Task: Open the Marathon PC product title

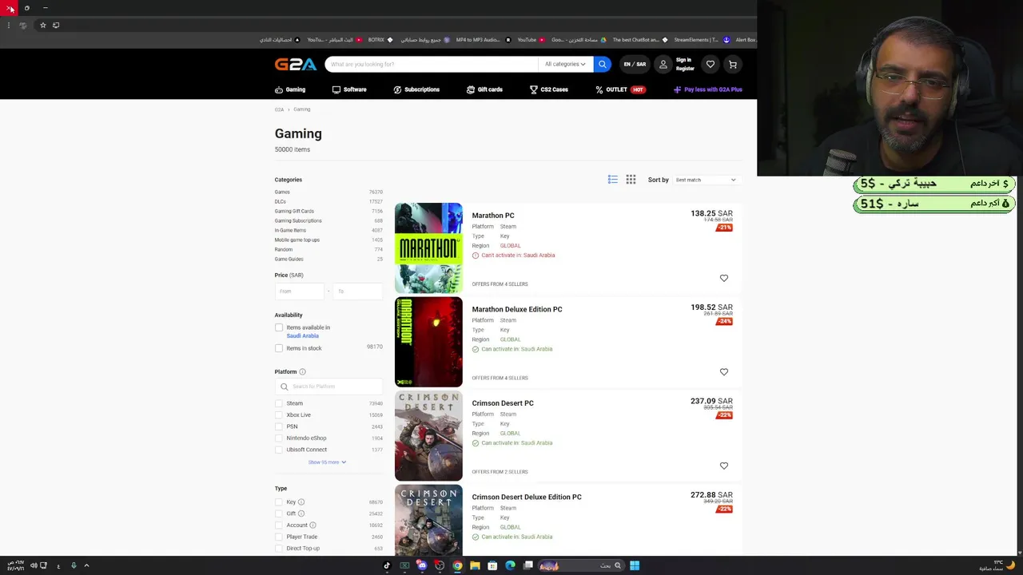Action: click(x=493, y=216)
